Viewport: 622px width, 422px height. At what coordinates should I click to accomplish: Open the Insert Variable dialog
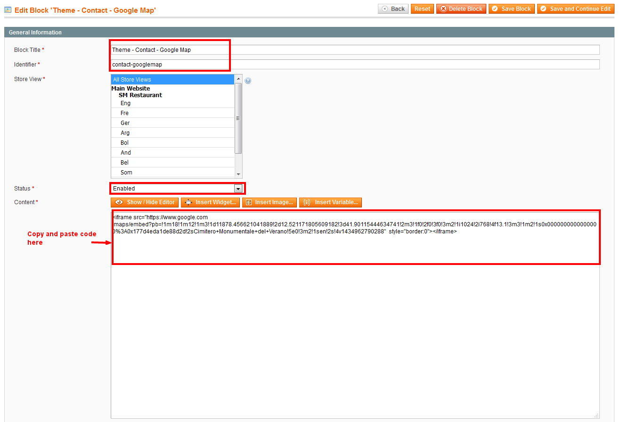330,202
